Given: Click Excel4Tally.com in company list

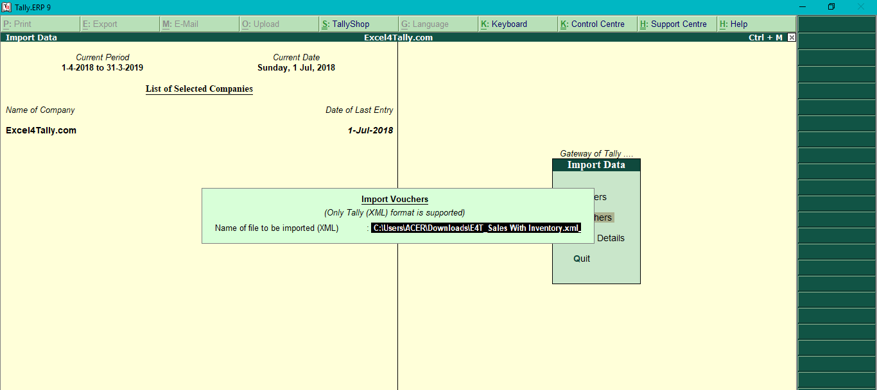Looking at the screenshot, I should click(x=41, y=130).
